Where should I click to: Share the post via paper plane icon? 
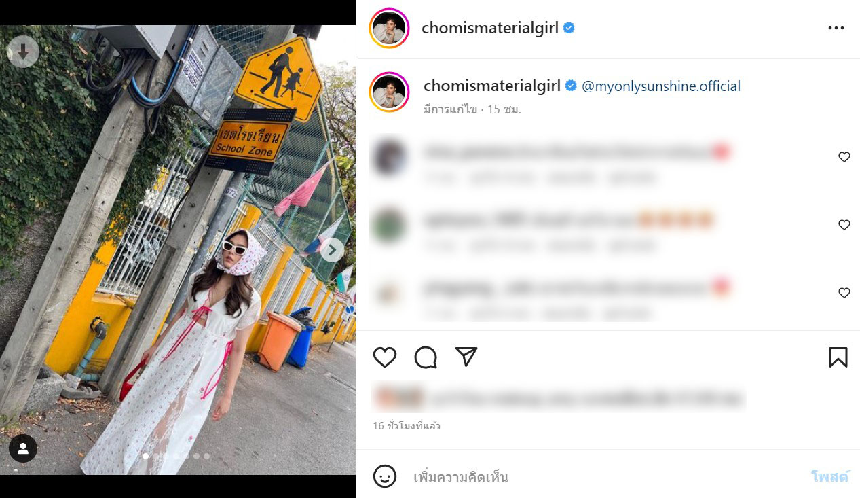(466, 357)
